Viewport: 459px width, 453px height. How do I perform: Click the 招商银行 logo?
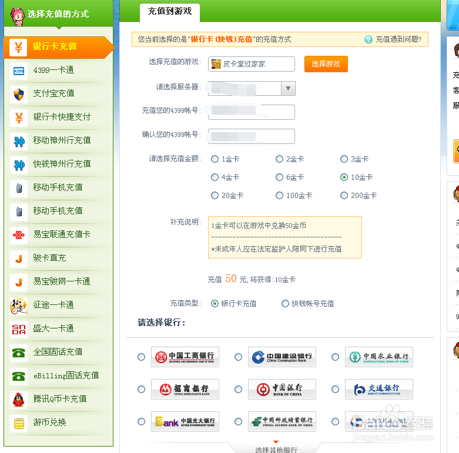click(185, 389)
